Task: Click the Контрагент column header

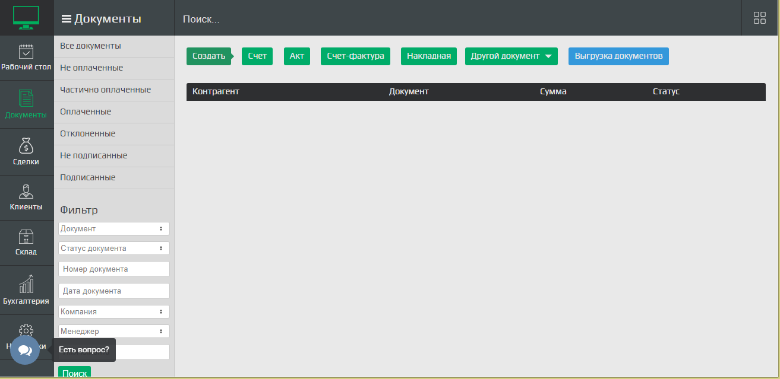Action: coord(216,92)
